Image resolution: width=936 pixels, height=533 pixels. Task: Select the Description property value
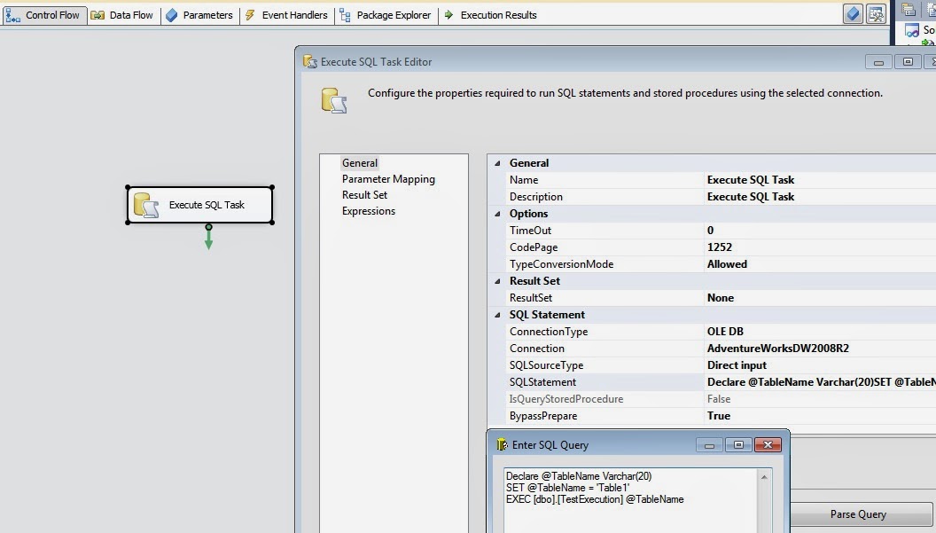[x=820, y=197]
